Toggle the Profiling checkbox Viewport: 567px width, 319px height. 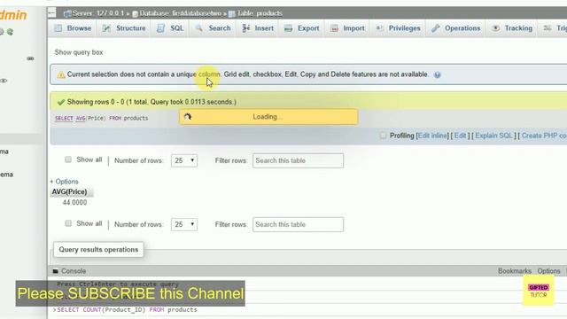(x=383, y=136)
